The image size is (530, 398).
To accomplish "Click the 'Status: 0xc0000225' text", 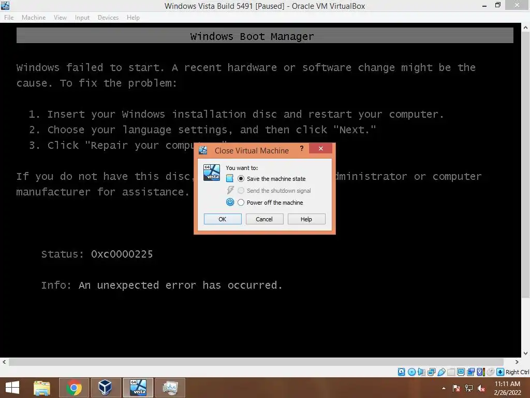I will [x=97, y=254].
